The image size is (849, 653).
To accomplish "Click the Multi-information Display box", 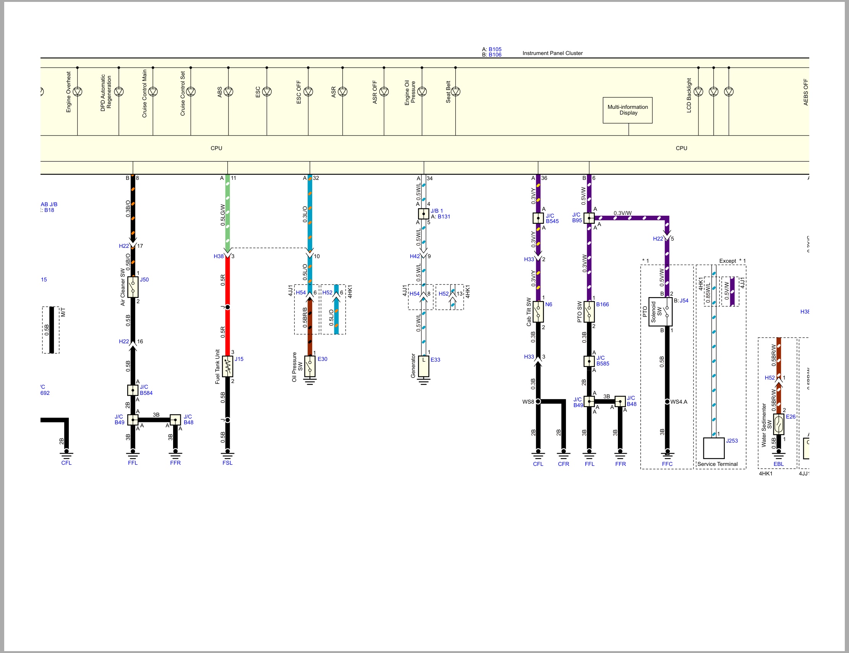I will pyautogui.click(x=628, y=110).
